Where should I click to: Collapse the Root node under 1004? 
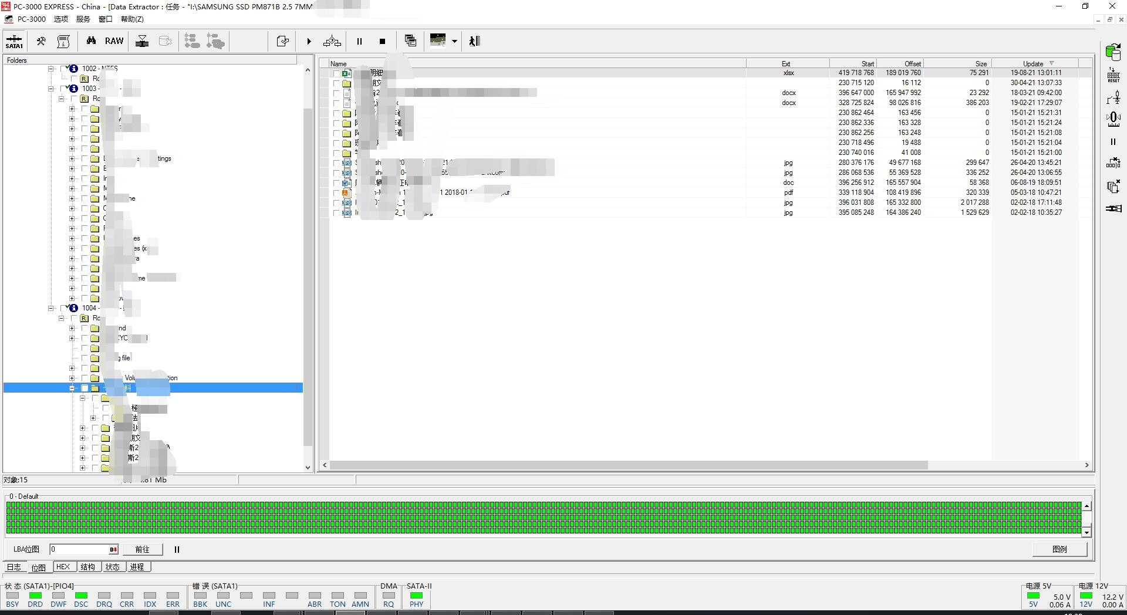point(62,318)
